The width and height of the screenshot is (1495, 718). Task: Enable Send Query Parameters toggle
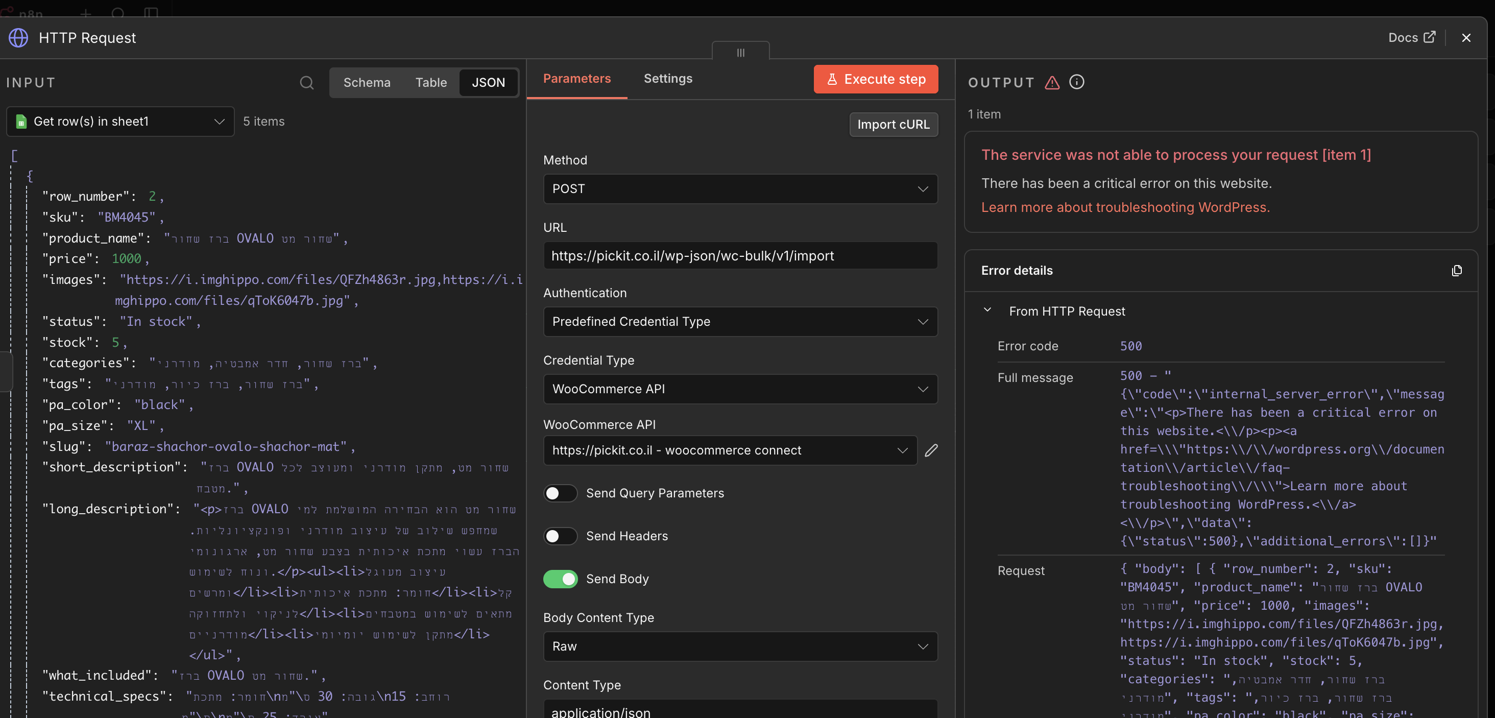pyautogui.click(x=560, y=493)
